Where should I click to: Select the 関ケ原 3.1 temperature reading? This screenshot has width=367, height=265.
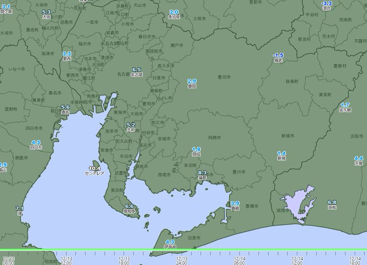(x=6, y=7)
